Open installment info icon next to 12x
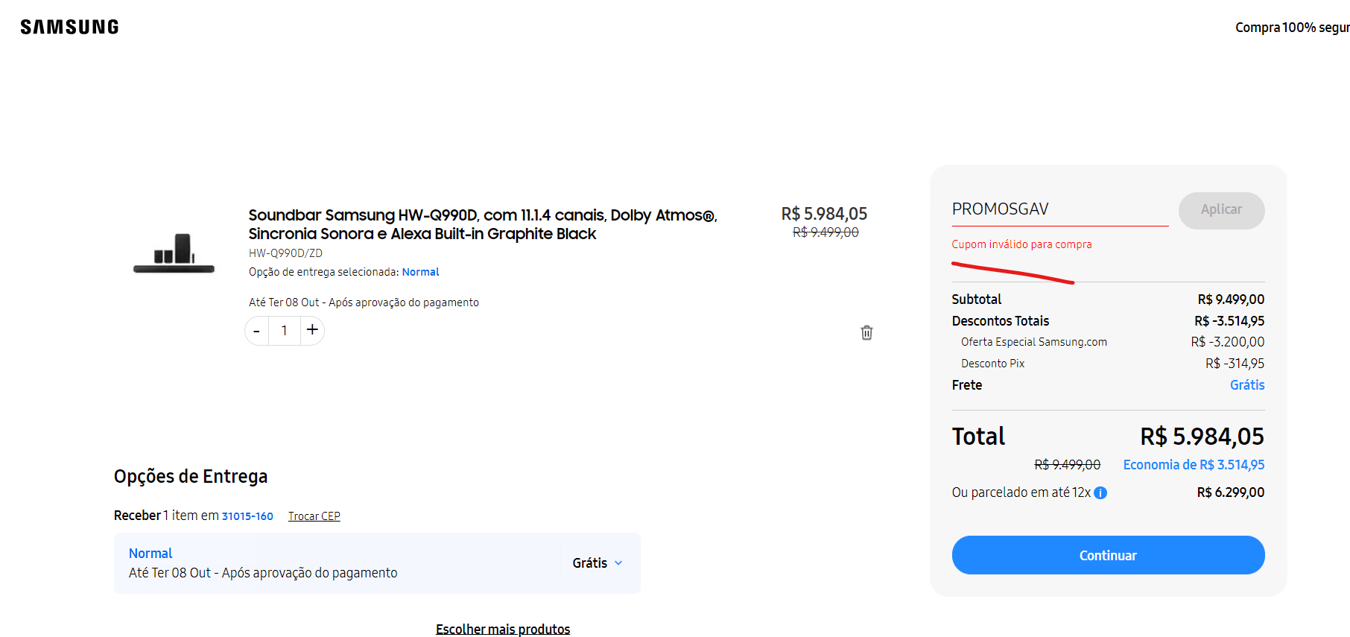Screen dimensions: 1350x637 click(1100, 492)
